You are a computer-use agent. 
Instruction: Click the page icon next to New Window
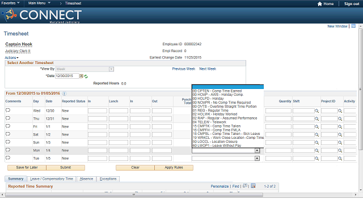[353, 26]
